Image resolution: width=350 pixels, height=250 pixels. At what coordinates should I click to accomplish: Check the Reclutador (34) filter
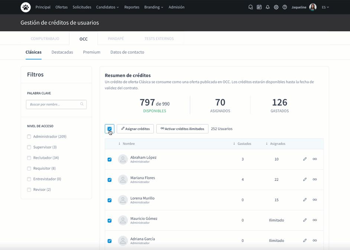click(29, 158)
